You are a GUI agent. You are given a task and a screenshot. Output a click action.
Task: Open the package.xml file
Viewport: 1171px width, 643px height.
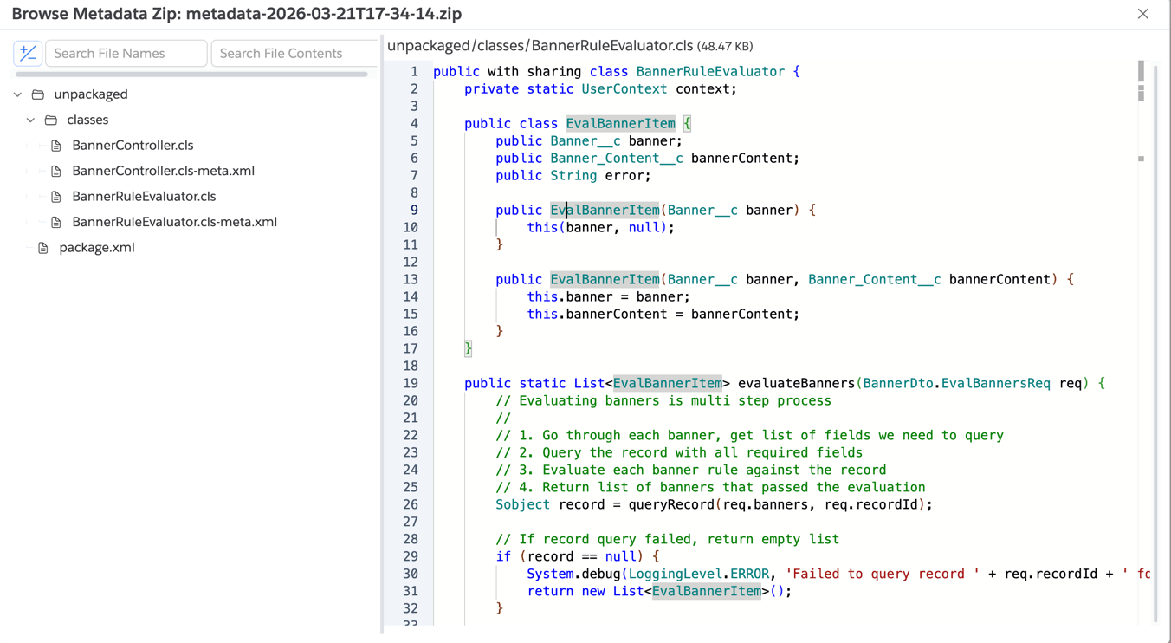(x=97, y=248)
